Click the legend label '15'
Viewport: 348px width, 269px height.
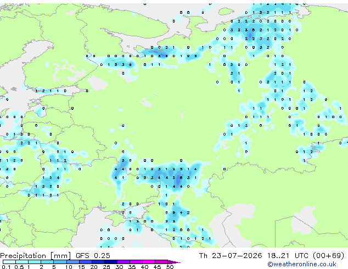point(81,267)
